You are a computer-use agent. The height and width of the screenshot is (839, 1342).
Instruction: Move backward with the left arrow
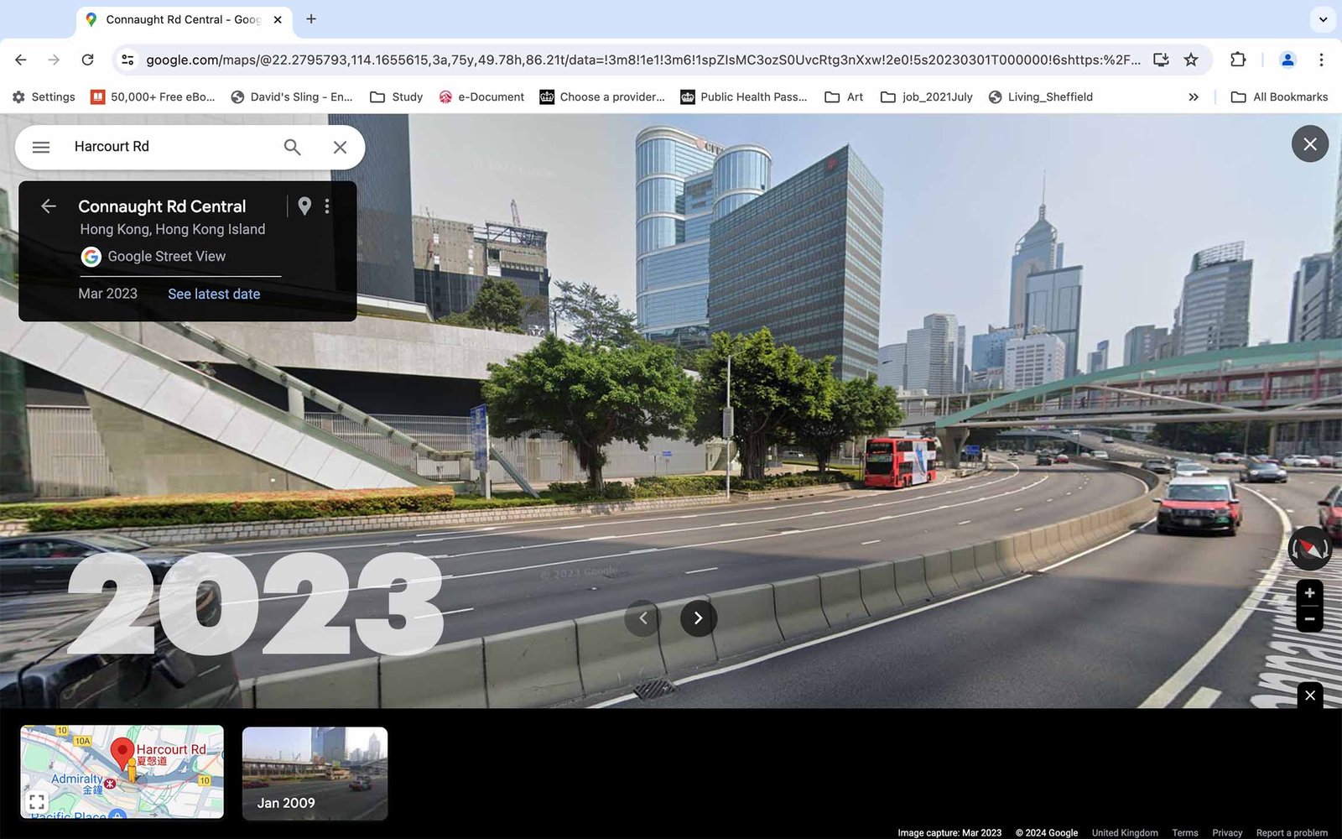coord(642,618)
